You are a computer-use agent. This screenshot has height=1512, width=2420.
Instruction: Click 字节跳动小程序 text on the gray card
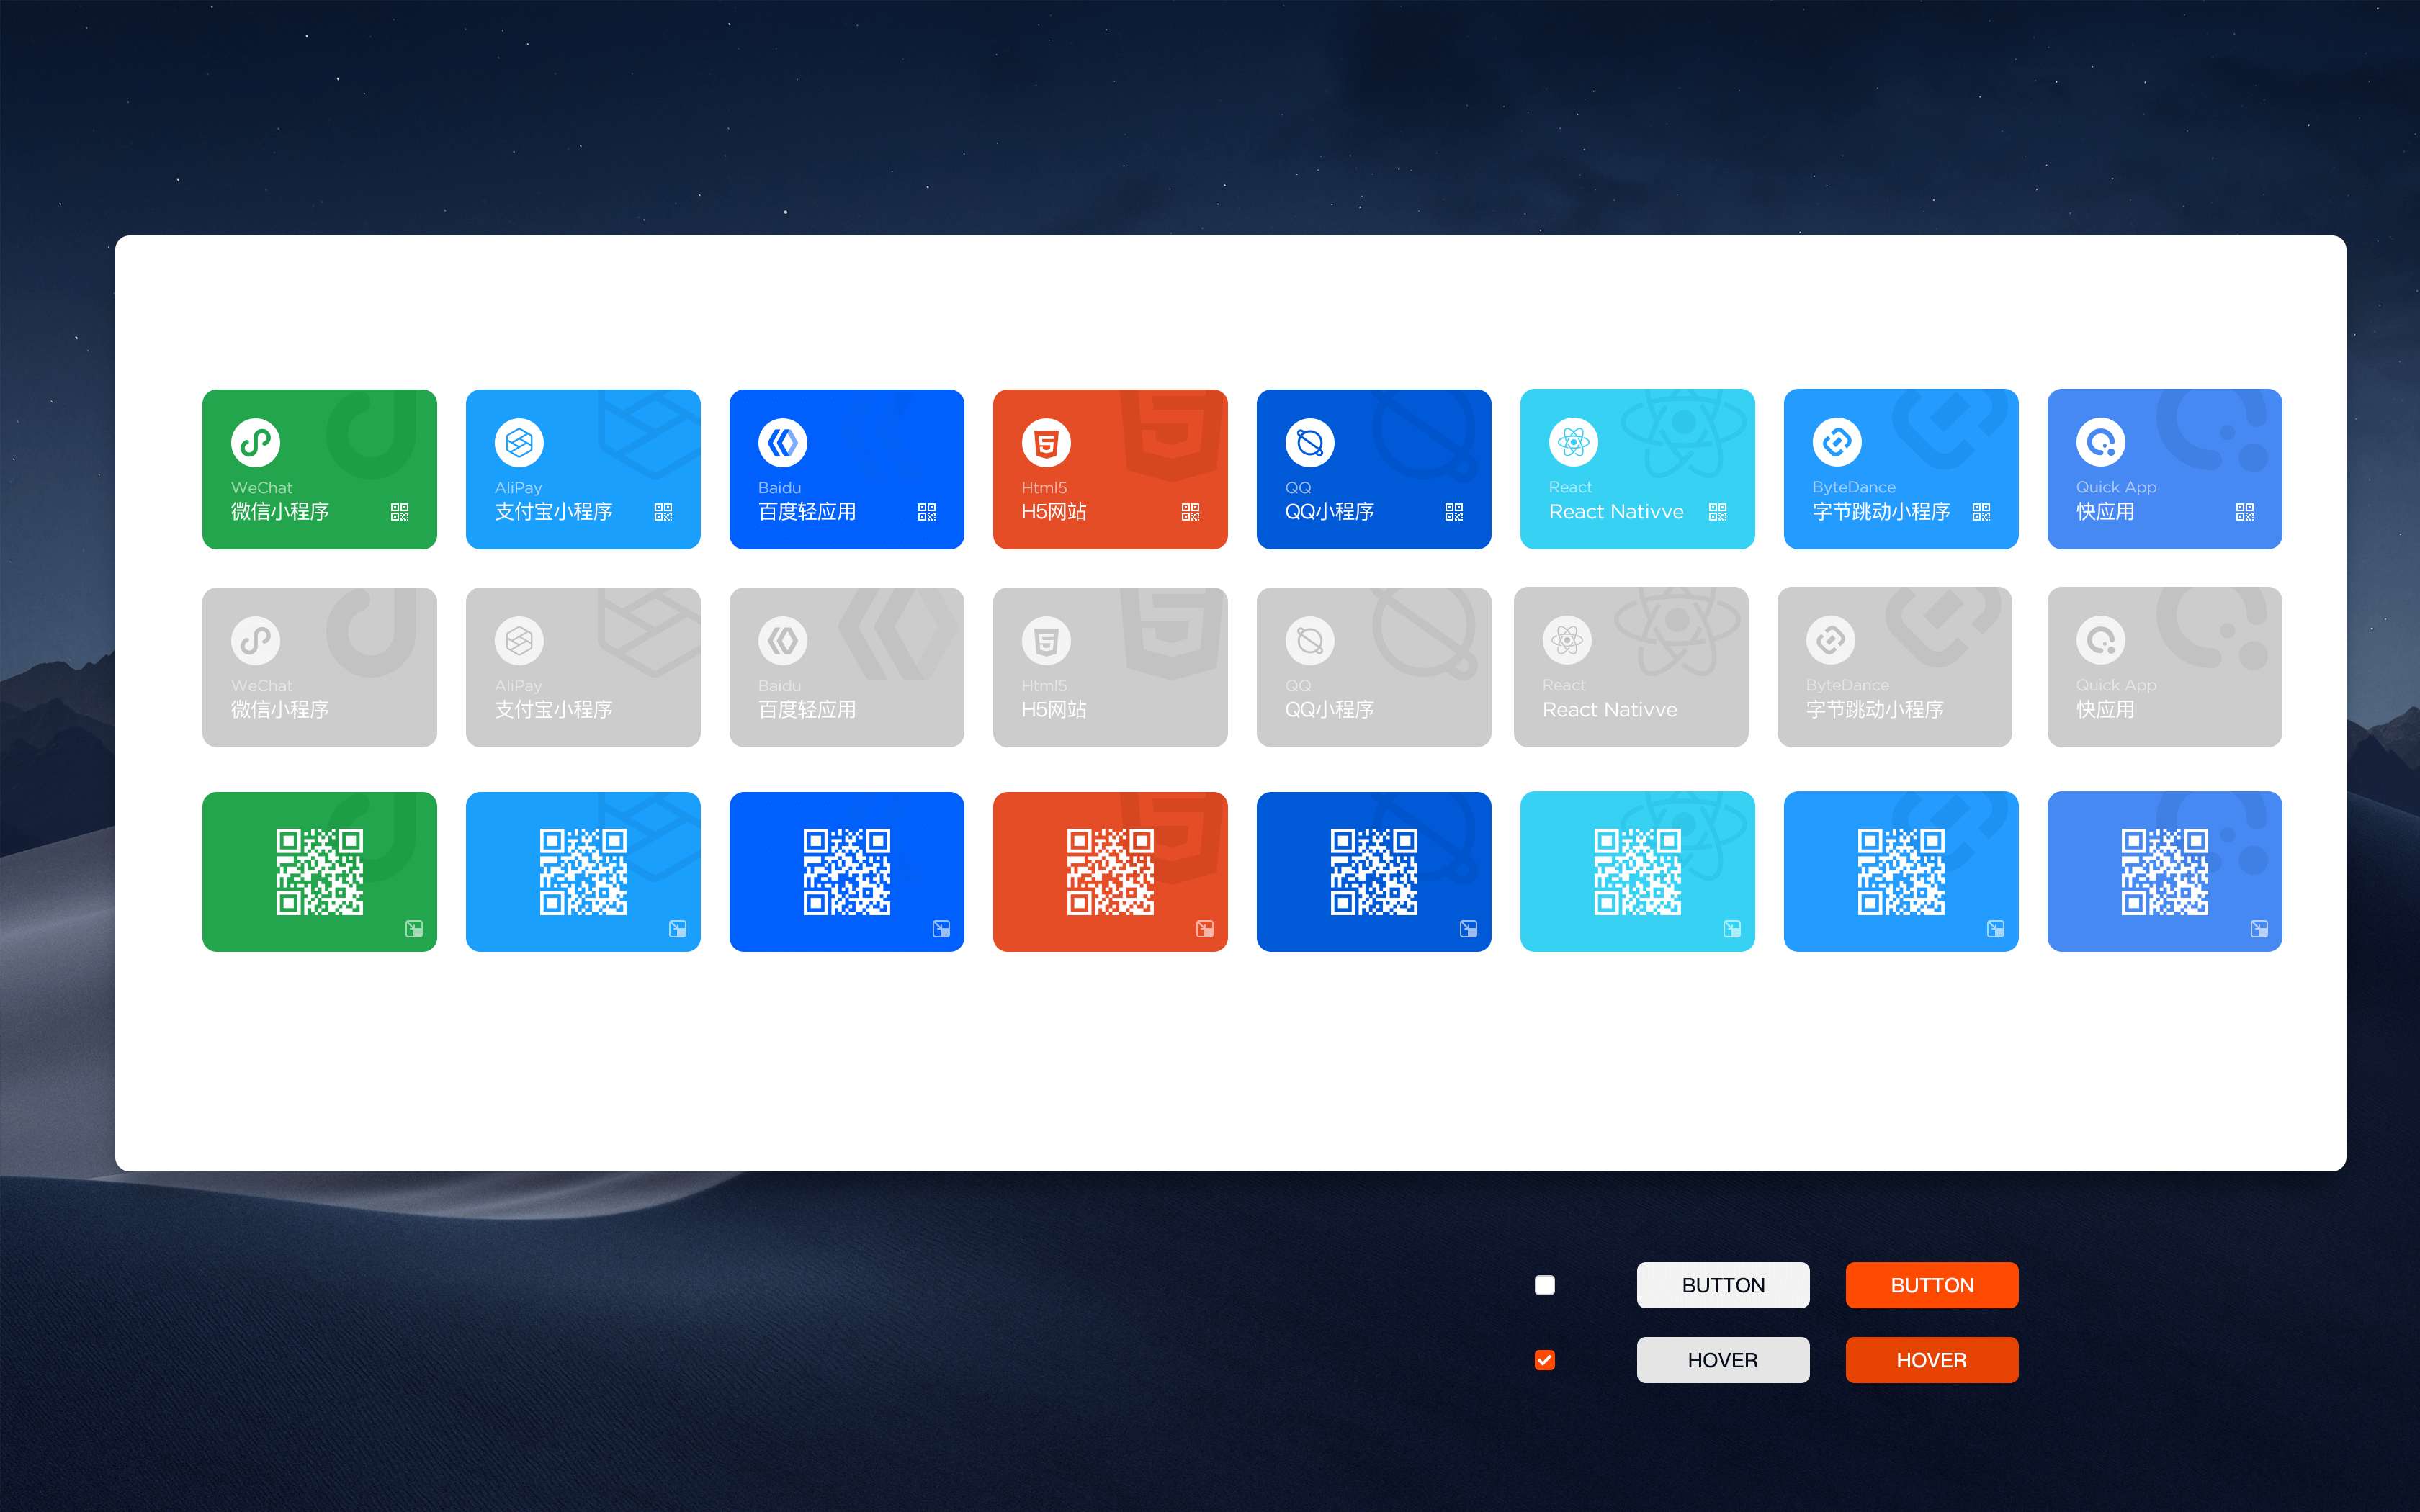pyautogui.click(x=1875, y=710)
